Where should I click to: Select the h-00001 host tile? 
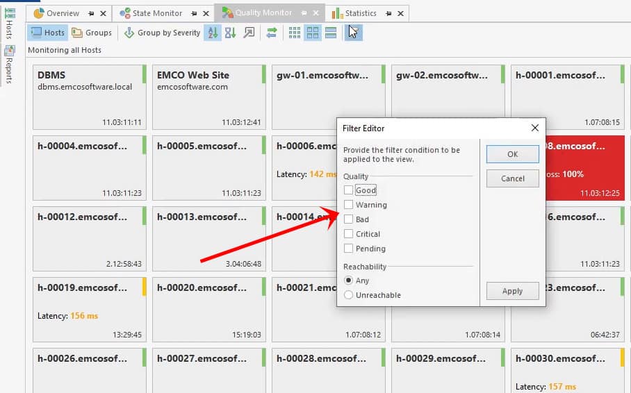tap(568, 97)
